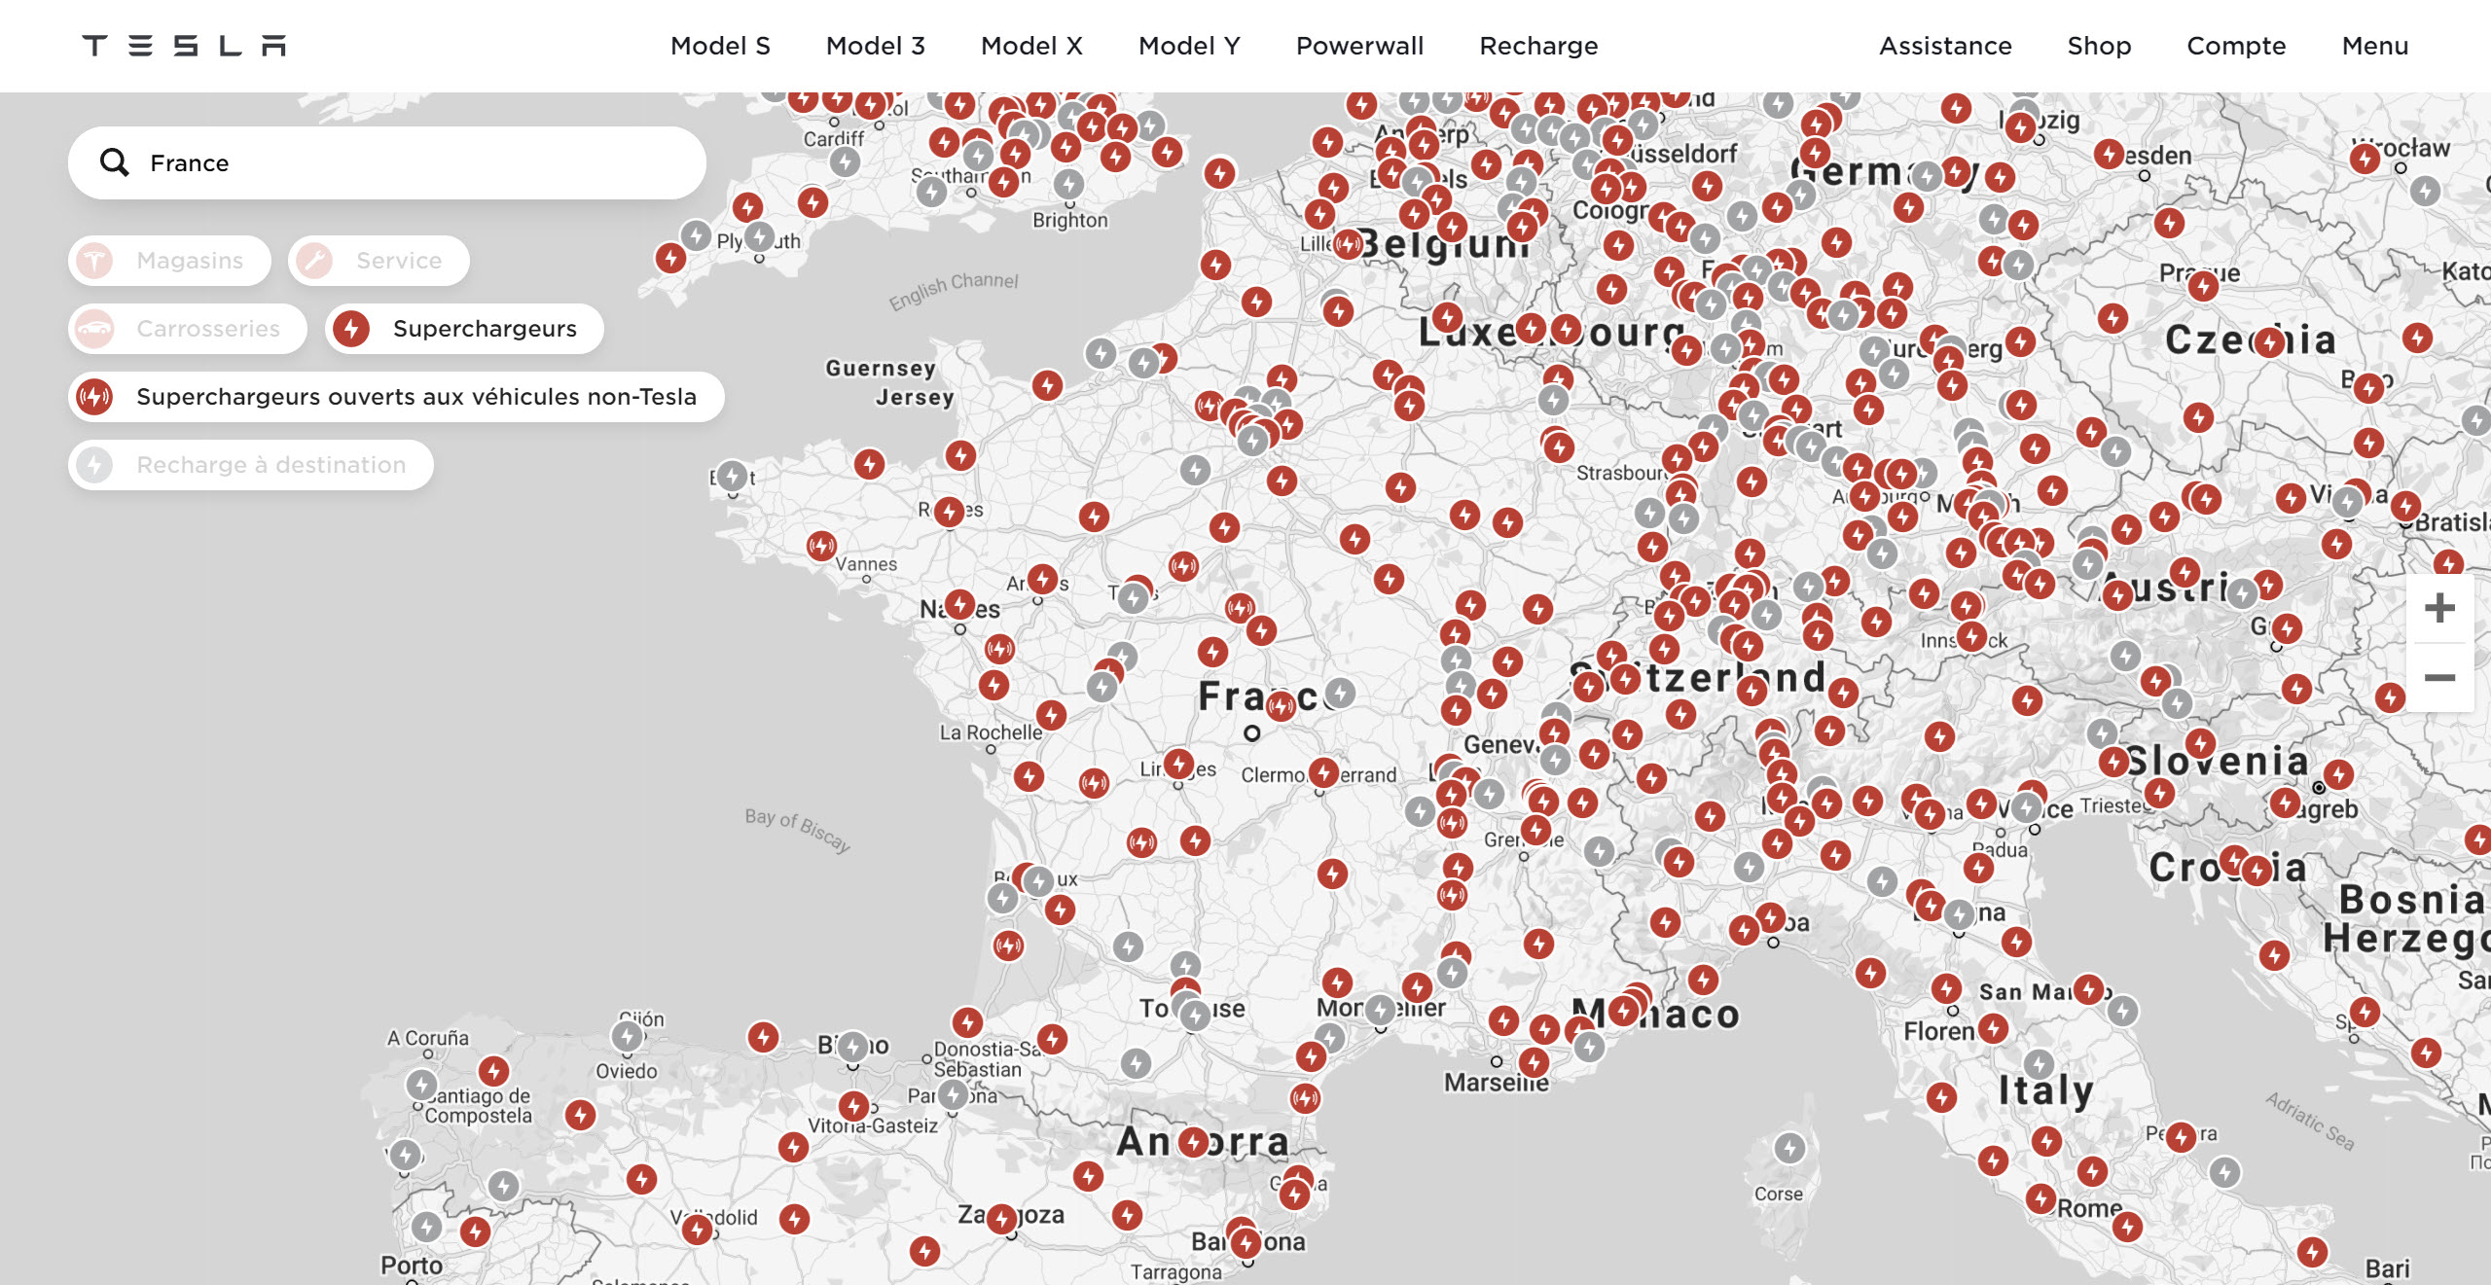Screen dimensions: 2491x1285
Task: Open the Recharge menu item
Action: (1538, 46)
